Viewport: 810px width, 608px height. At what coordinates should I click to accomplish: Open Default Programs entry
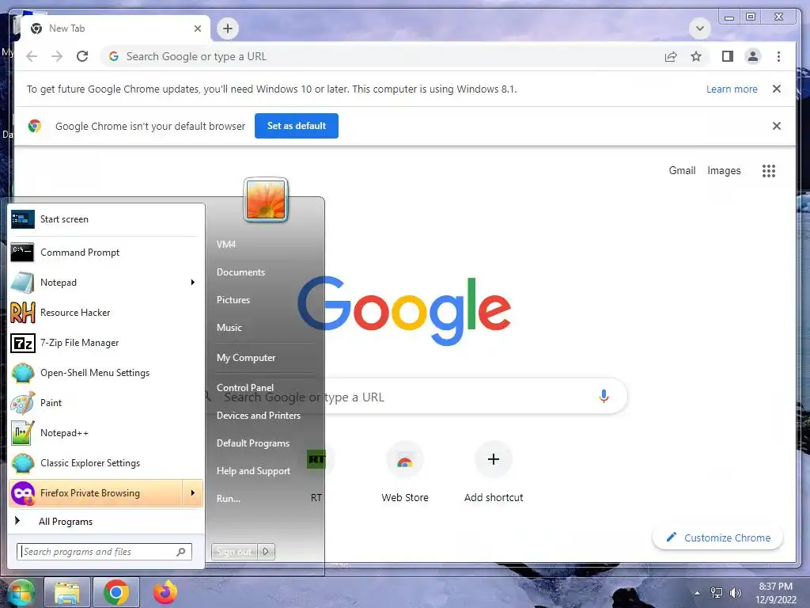253,443
